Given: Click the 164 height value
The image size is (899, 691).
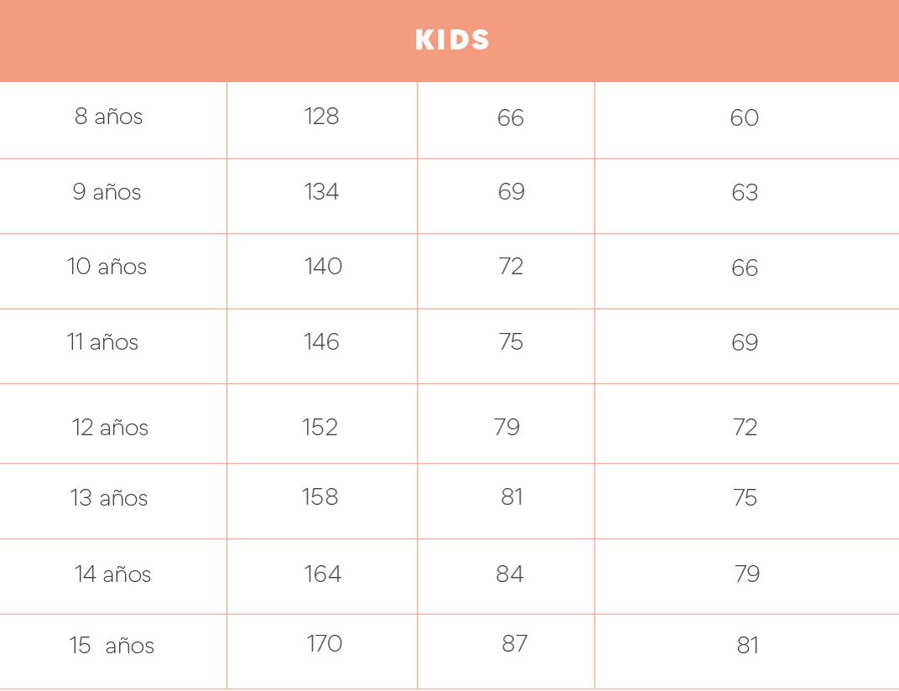Looking at the screenshot, I should pyautogui.click(x=323, y=574).
